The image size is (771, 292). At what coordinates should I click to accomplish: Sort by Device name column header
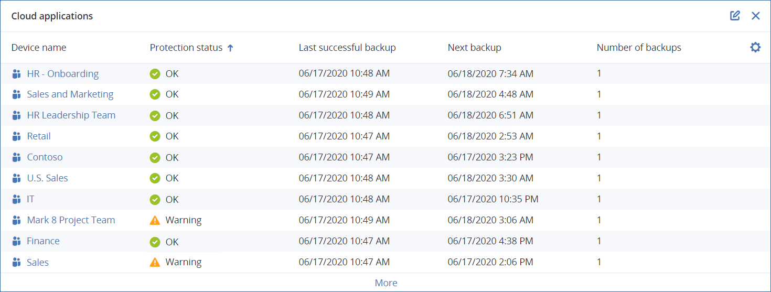click(x=39, y=48)
